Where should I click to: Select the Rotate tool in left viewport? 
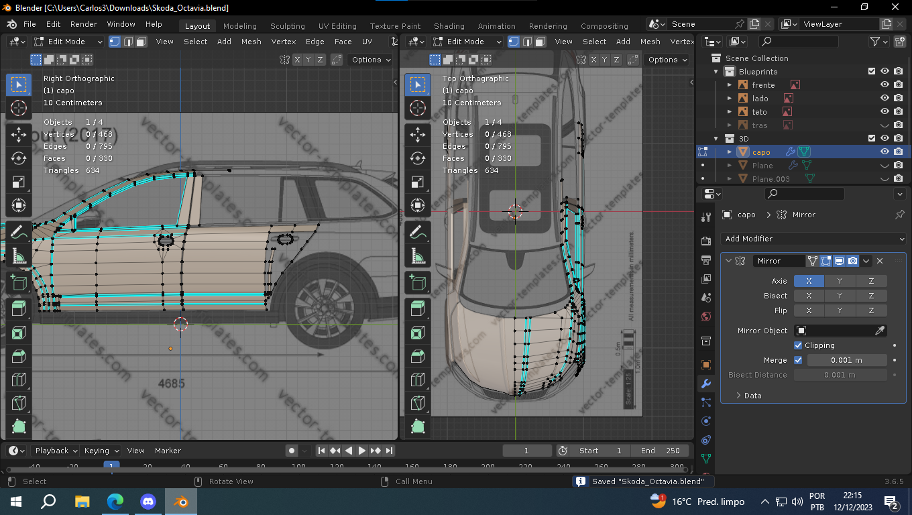(19, 158)
